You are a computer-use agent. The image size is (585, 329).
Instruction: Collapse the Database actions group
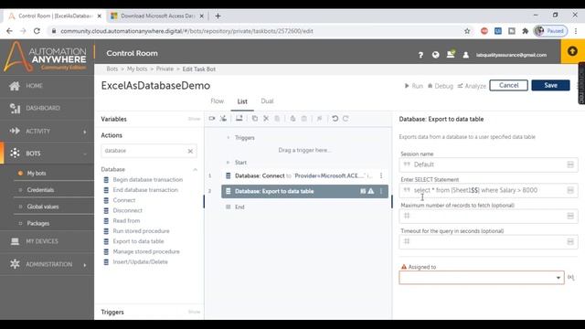195,169
